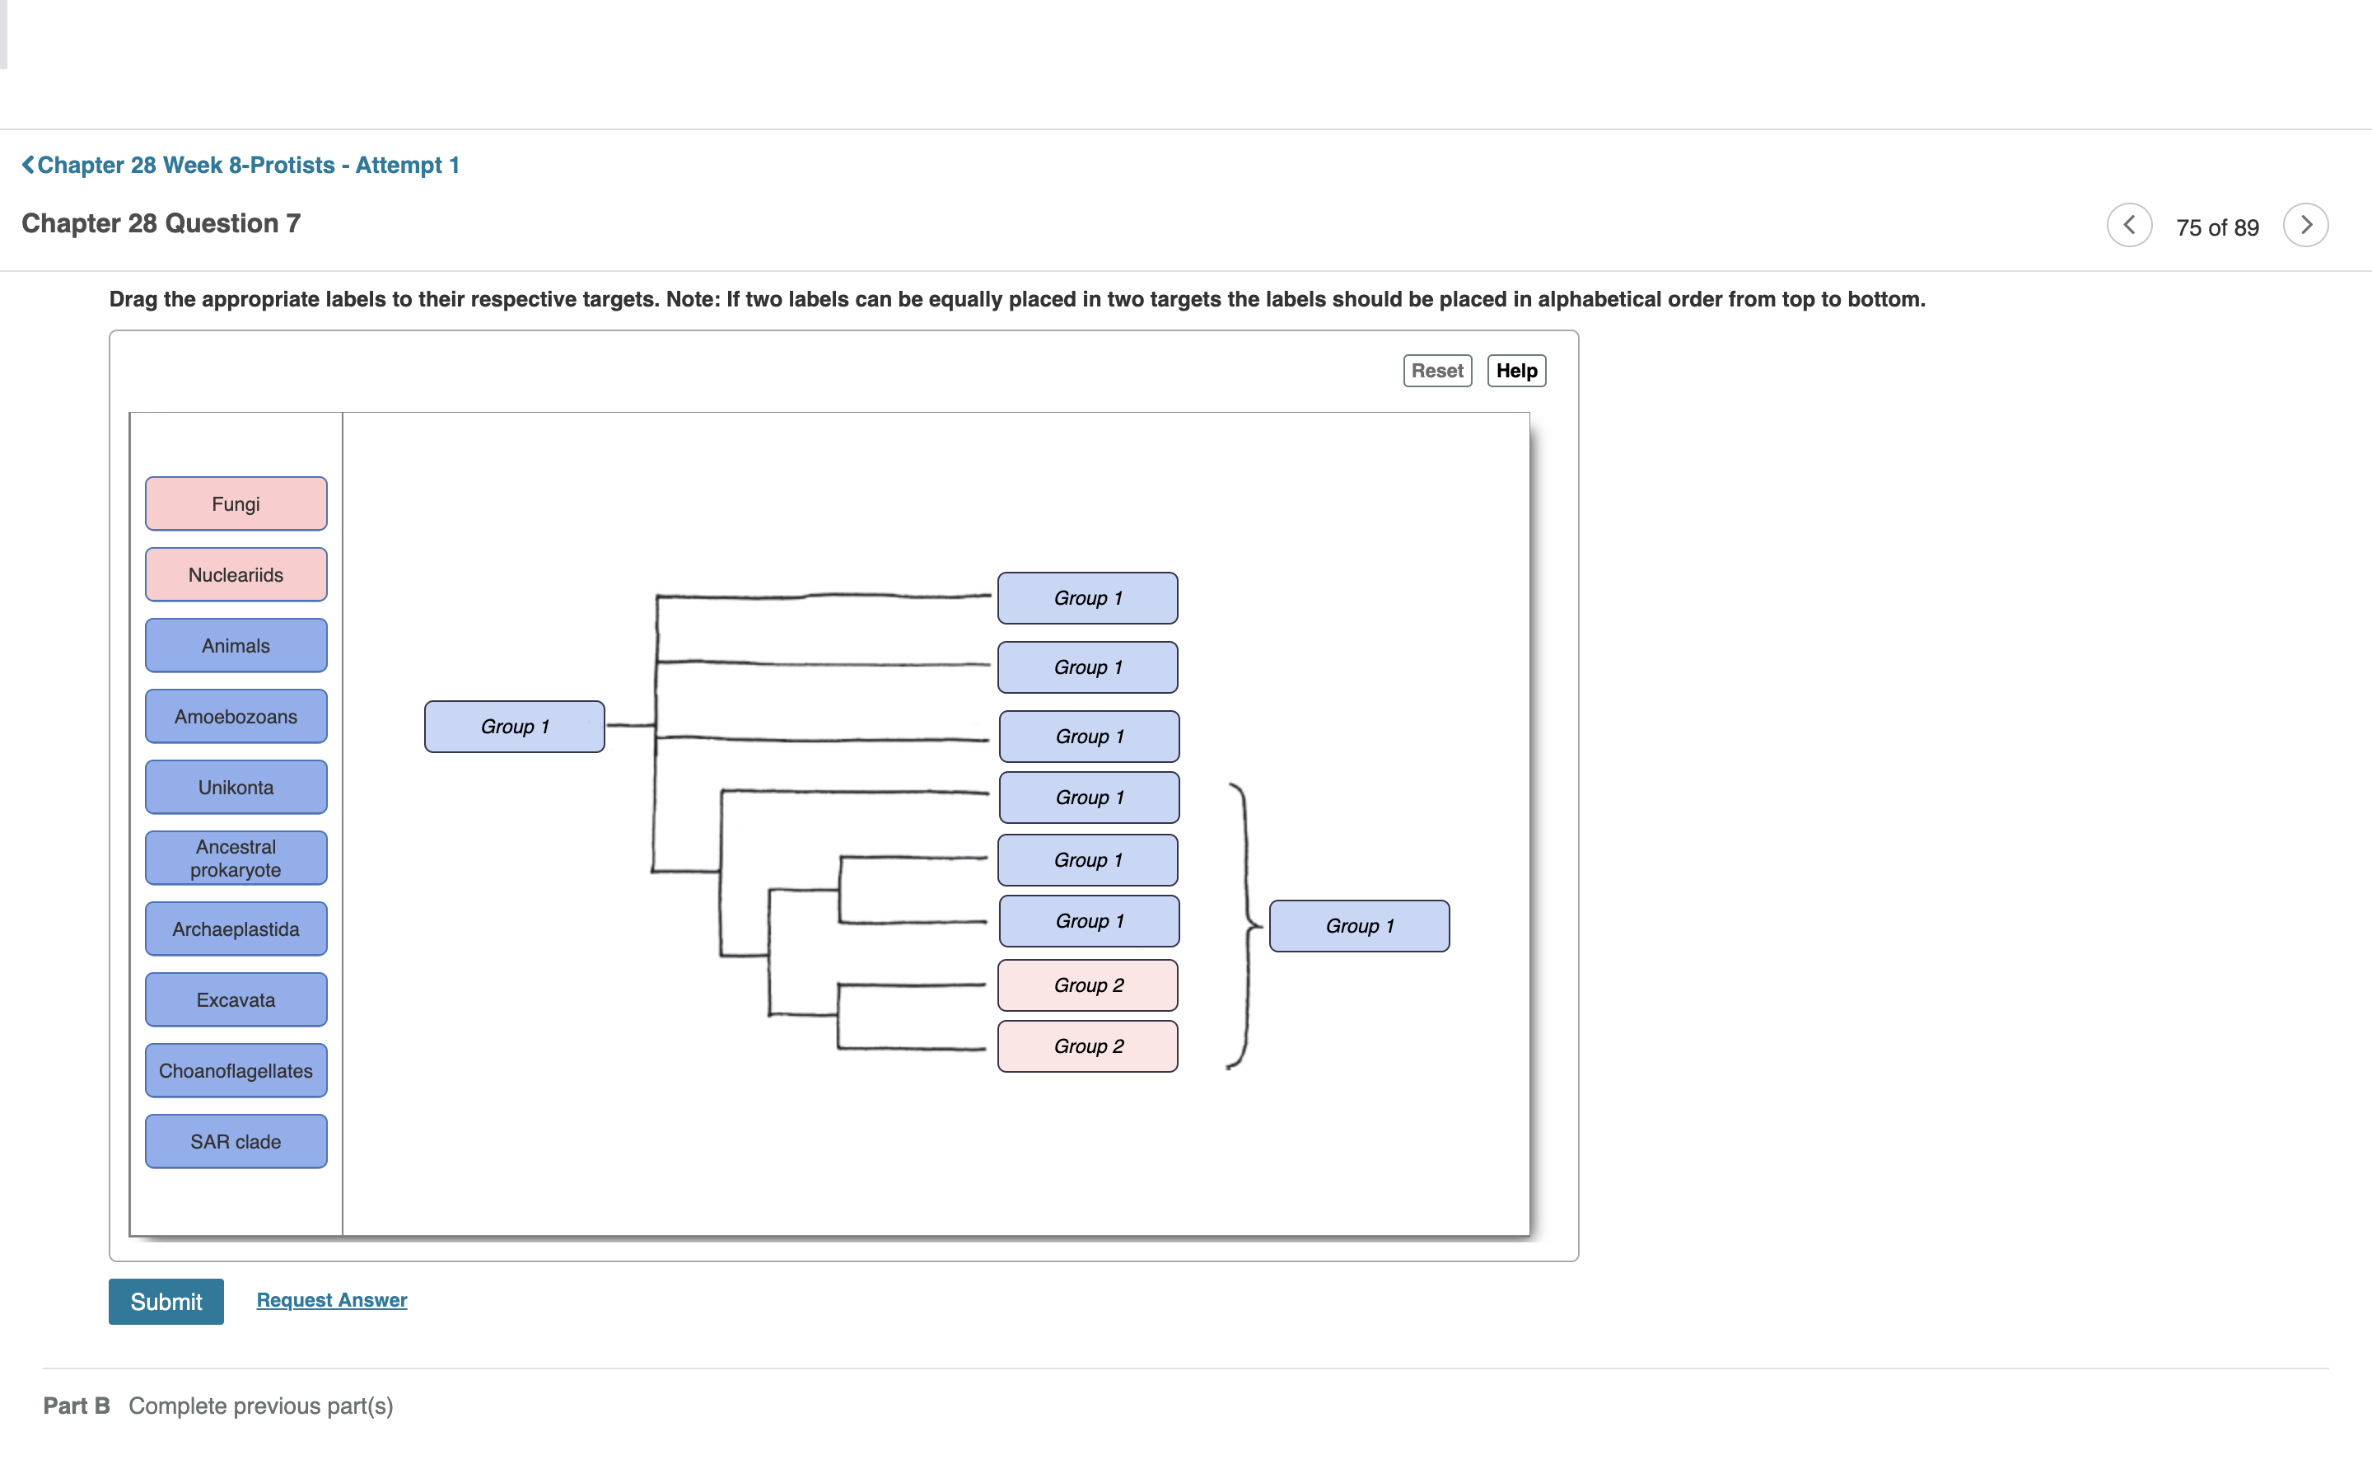Image resolution: width=2372 pixels, height=1483 pixels.
Task: Select the SAR clade label
Action: (x=236, y=1142)
